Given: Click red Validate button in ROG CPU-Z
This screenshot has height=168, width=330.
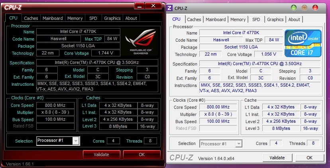Looking at the screenshot, I should tap(102, 154).
